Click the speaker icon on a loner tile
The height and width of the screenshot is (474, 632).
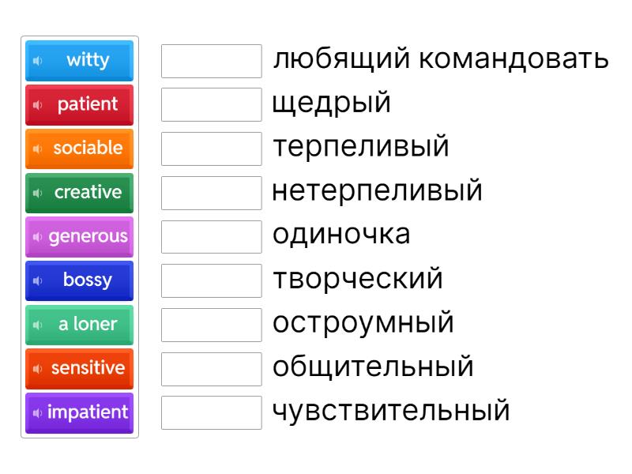(x=37, y=325)
